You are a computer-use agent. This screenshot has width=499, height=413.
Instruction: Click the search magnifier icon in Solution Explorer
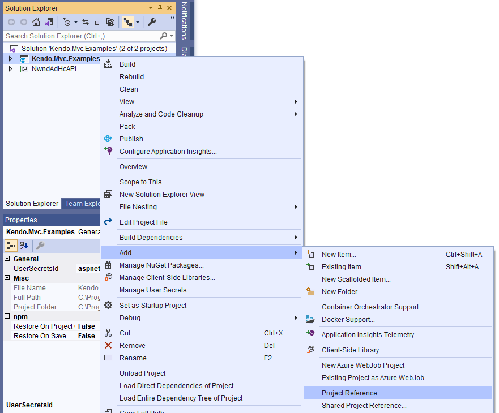(x=163, y=36)
